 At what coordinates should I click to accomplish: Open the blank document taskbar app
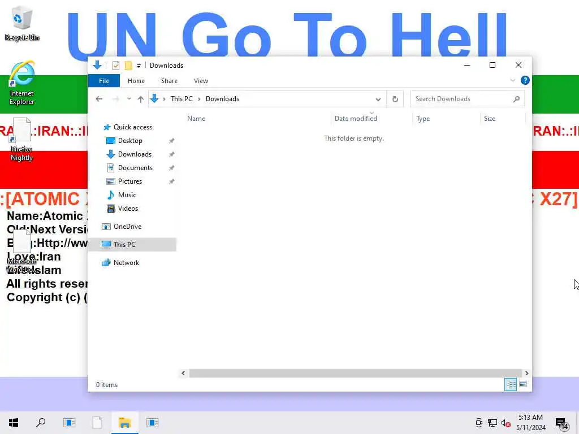tap(97, 423)
